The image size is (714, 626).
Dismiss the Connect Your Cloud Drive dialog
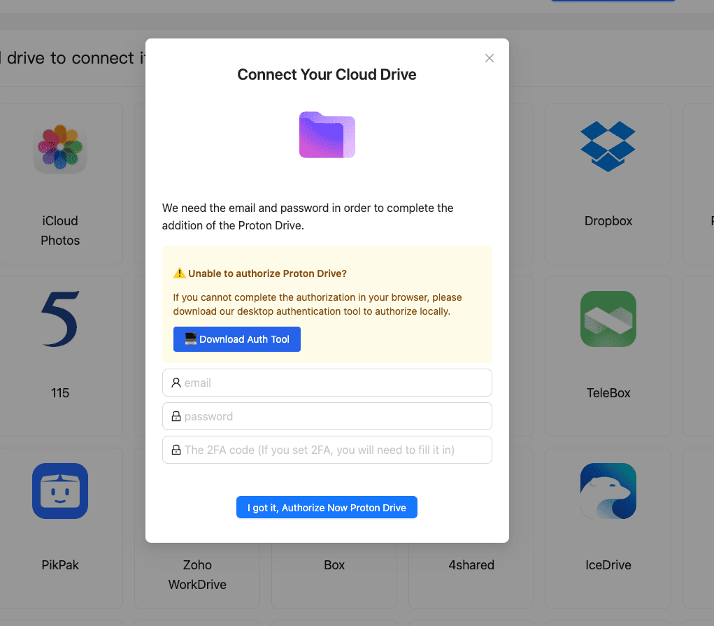[x=489, y=58]
